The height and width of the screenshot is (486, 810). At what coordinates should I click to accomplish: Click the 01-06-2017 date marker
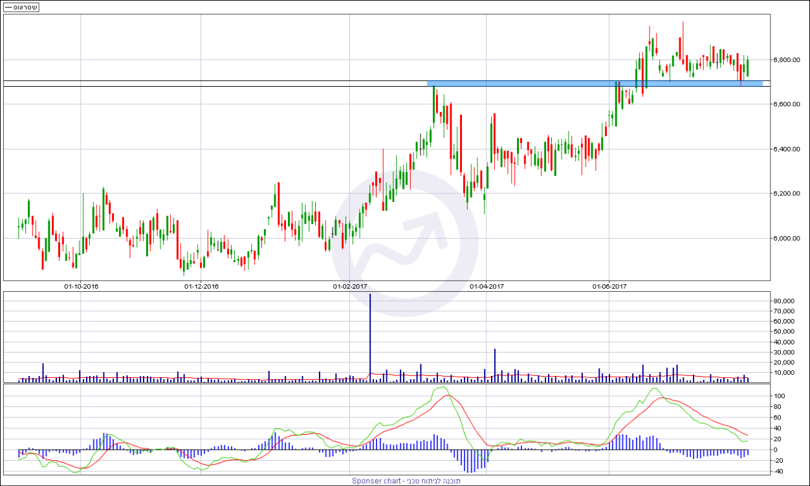click(609, 285)
